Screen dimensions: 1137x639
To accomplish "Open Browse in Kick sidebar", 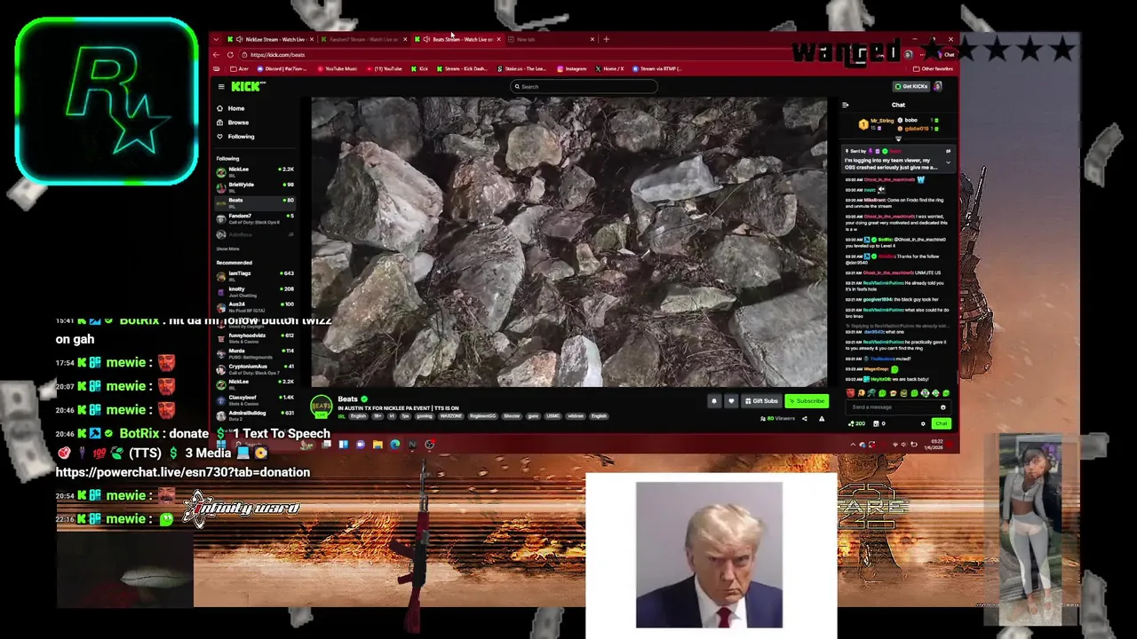I will pyautogui.click(x=232, y=122).
